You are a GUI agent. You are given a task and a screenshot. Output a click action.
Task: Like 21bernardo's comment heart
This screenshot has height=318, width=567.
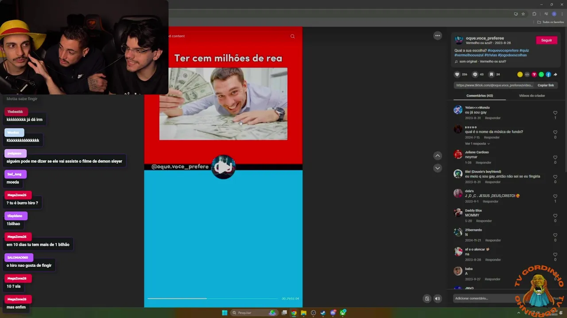pos(555,235)
